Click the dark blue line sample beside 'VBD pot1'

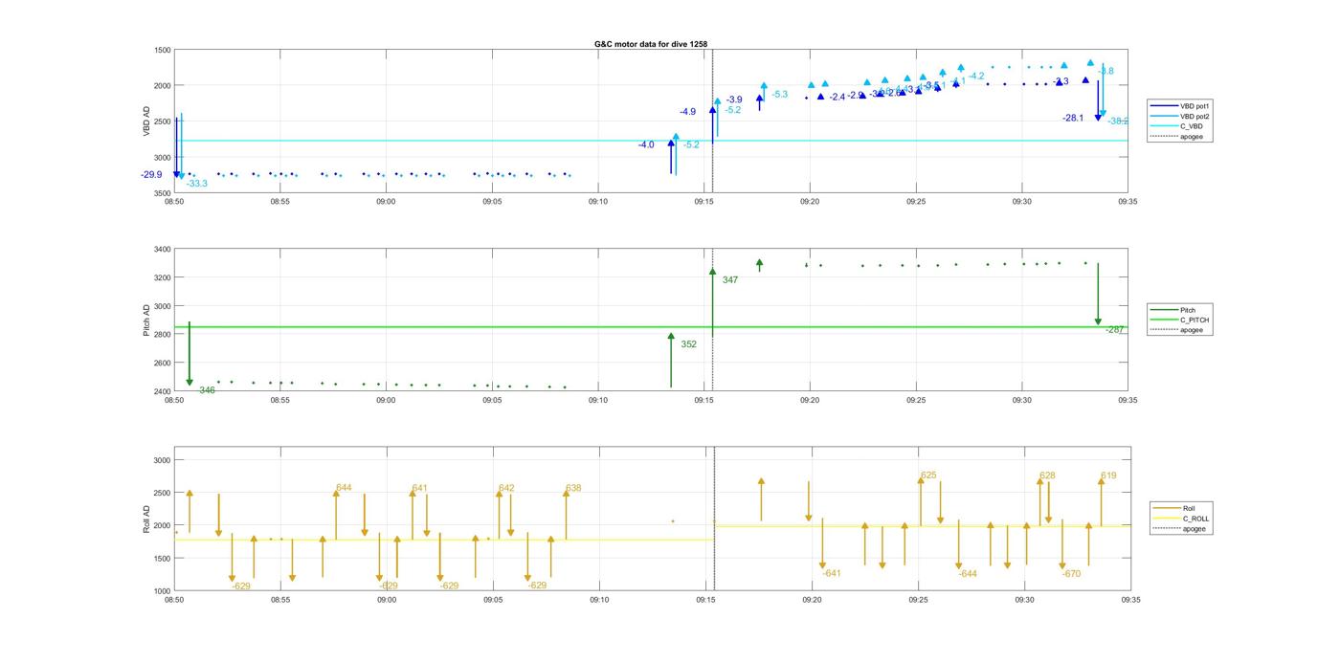[1166, 105]
